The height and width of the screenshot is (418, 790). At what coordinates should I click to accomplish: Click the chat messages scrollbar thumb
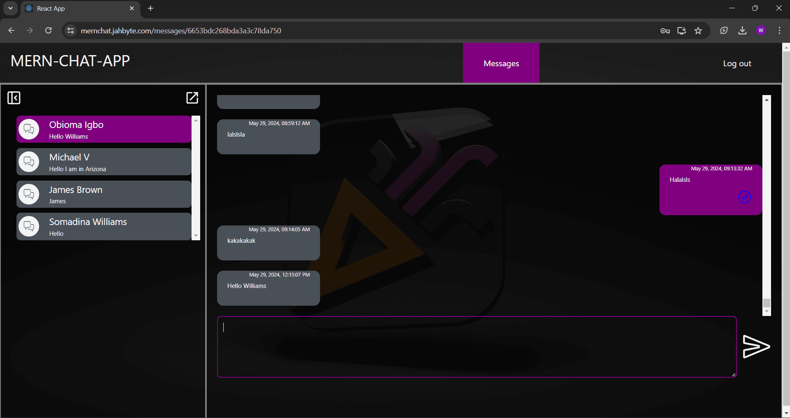[767, 303]
